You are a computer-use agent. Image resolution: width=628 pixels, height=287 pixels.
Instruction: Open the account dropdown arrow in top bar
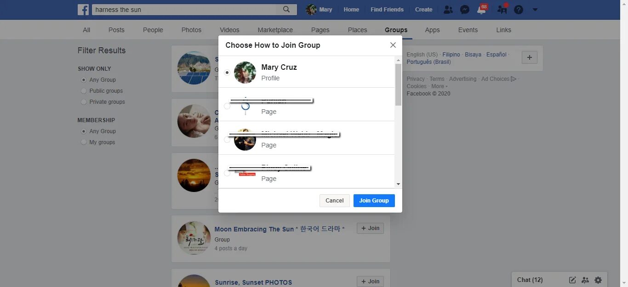click(x=535, y=10)
